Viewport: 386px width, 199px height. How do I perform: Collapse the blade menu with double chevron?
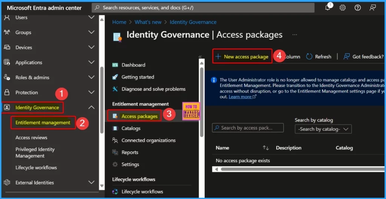click(x=200, y=57)
